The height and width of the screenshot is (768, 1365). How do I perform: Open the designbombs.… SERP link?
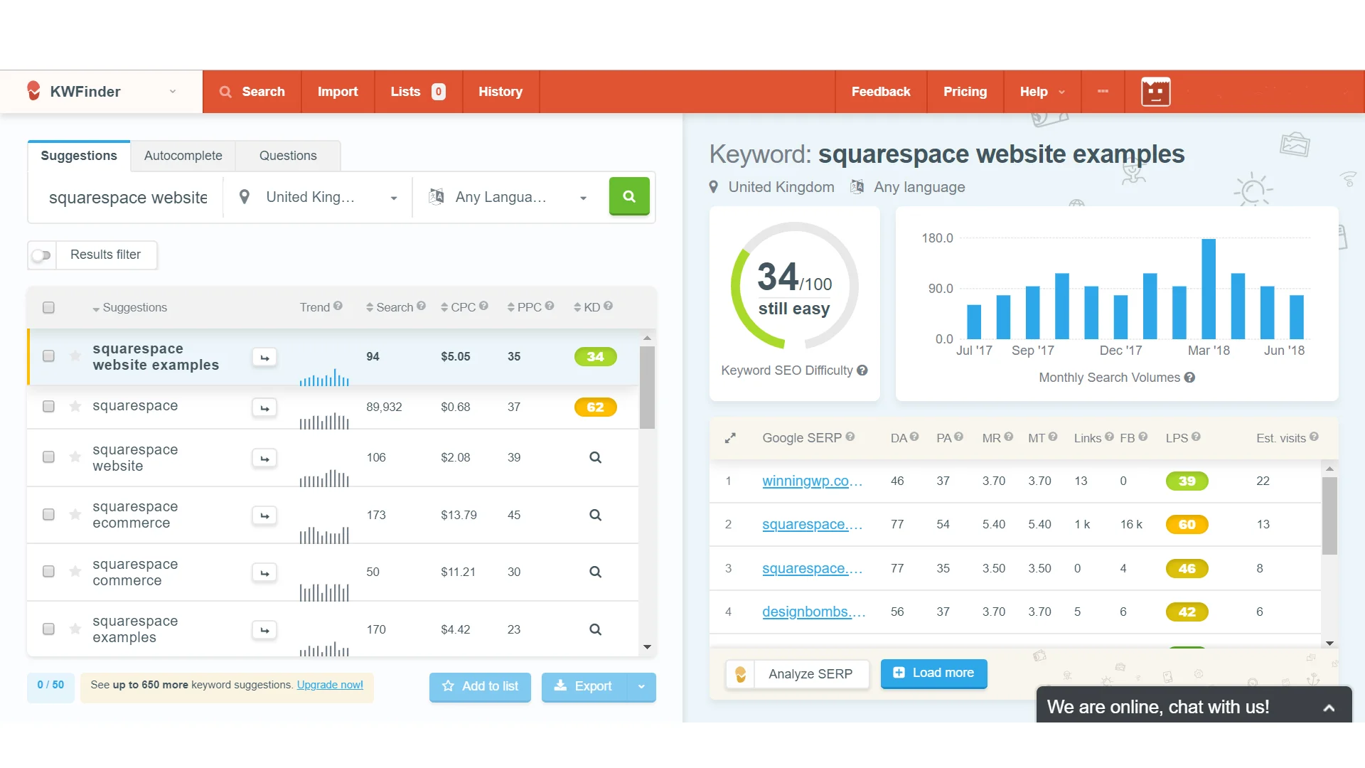click(x=813, y=612)
